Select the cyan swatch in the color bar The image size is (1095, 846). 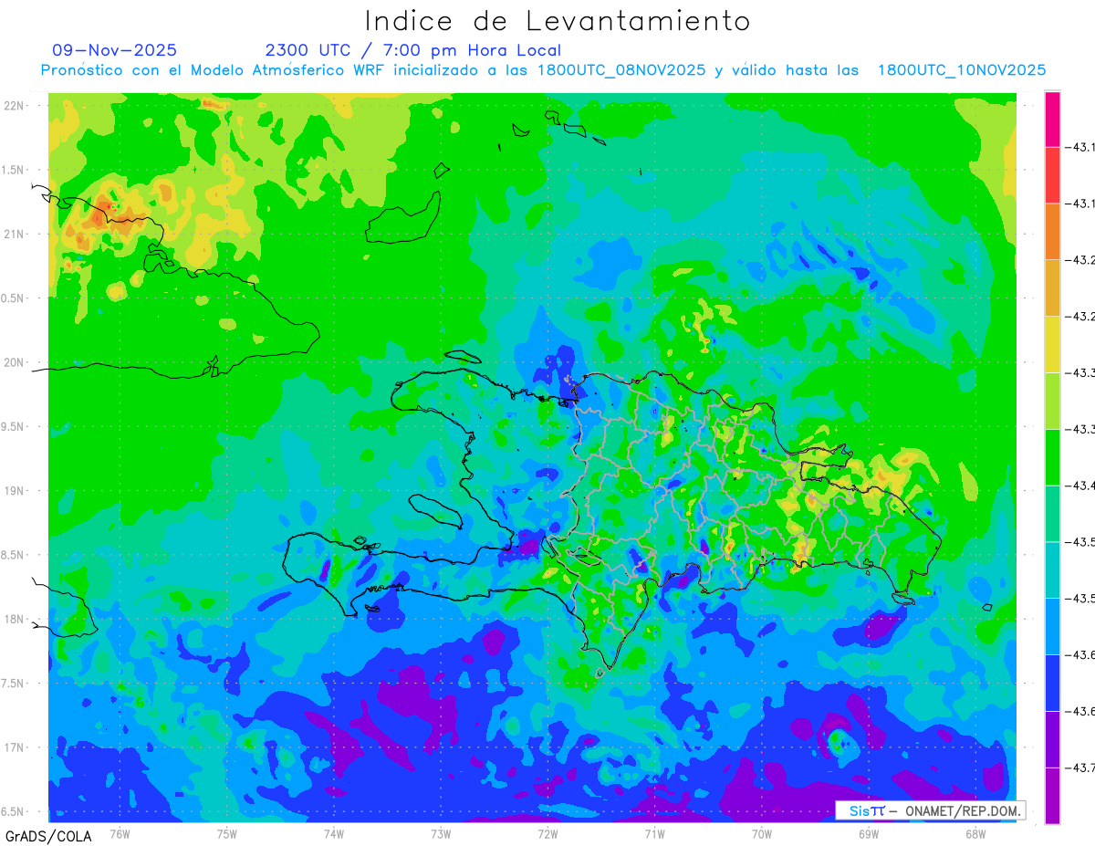pyautogui.click(x=1052, y=570)
